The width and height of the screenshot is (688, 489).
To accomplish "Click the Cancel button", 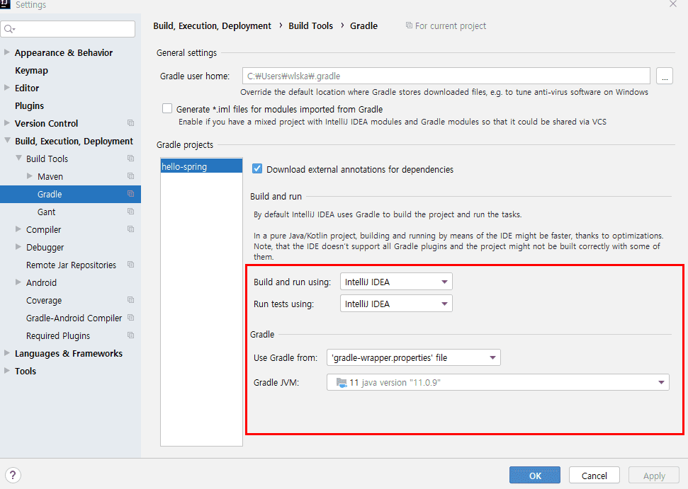I will (594, 476).
